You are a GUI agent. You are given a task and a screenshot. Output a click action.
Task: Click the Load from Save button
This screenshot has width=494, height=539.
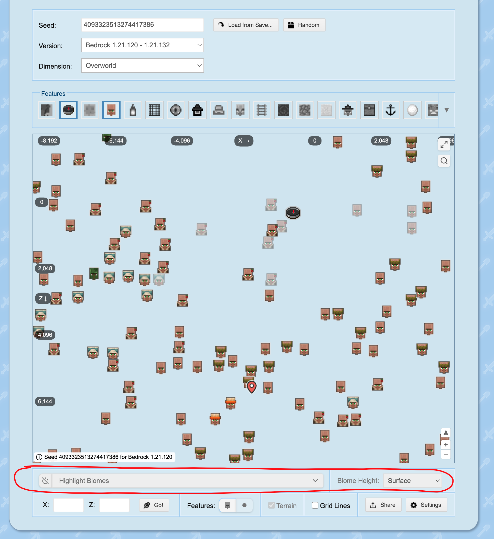[246, 25]
